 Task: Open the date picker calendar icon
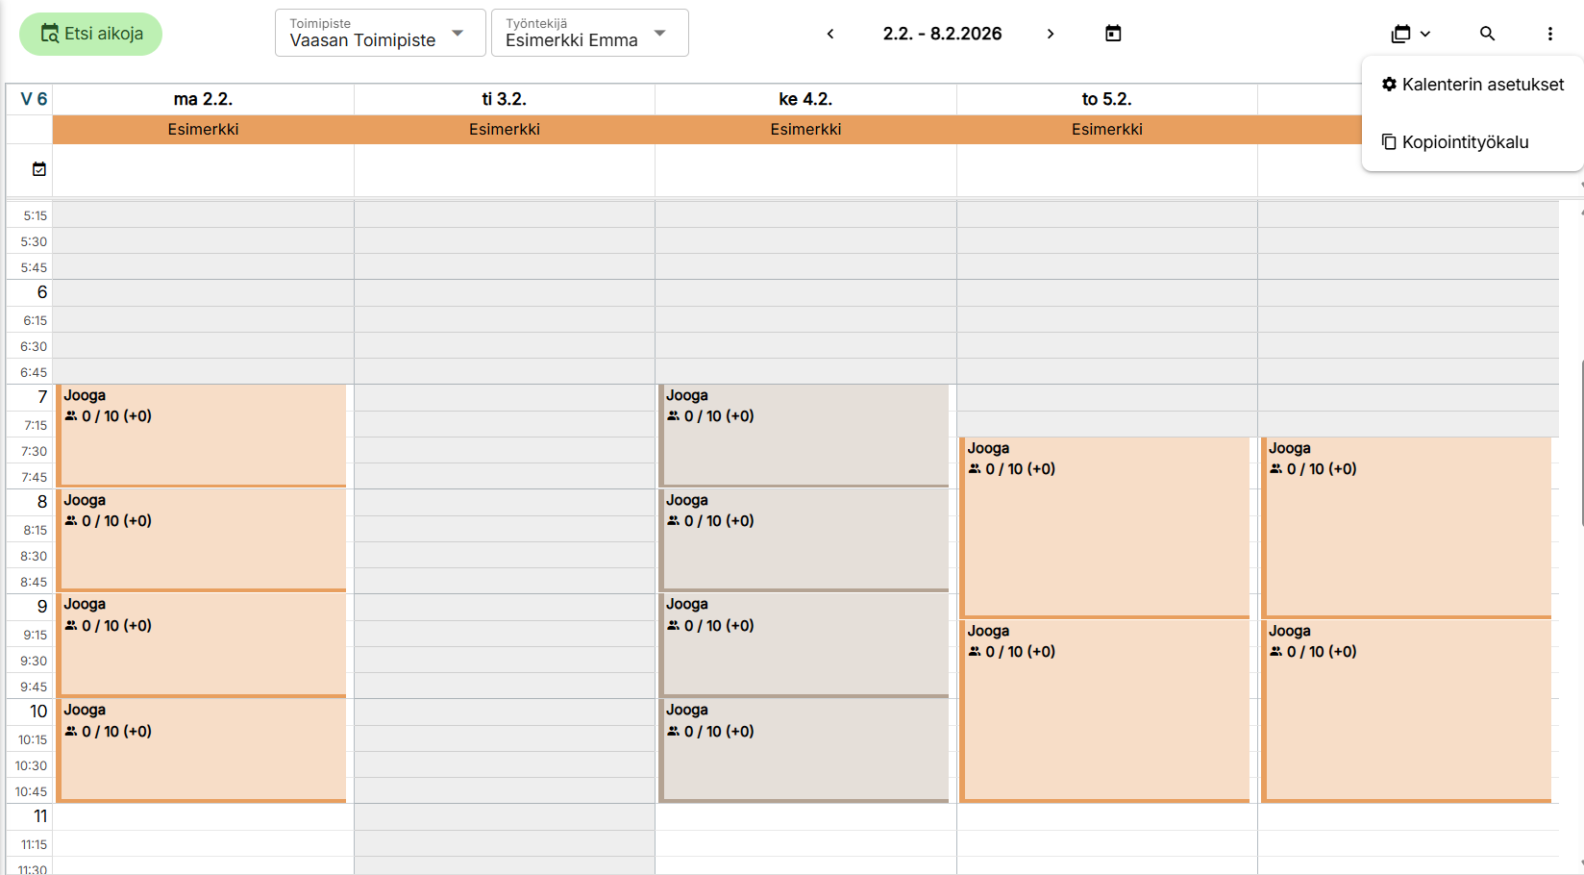click(x=1113, y=34)
